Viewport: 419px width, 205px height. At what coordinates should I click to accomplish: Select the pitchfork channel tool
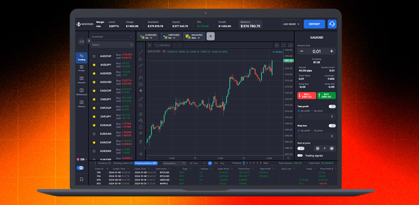(x=141, y=59)
